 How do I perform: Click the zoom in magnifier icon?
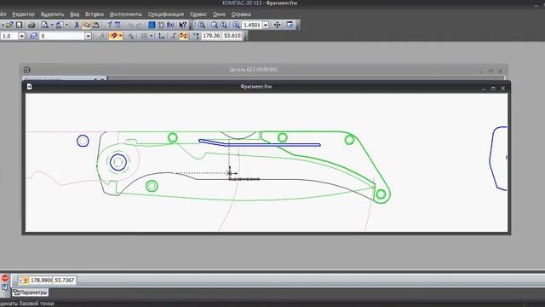pyautogui.click(x=214, y=25)
